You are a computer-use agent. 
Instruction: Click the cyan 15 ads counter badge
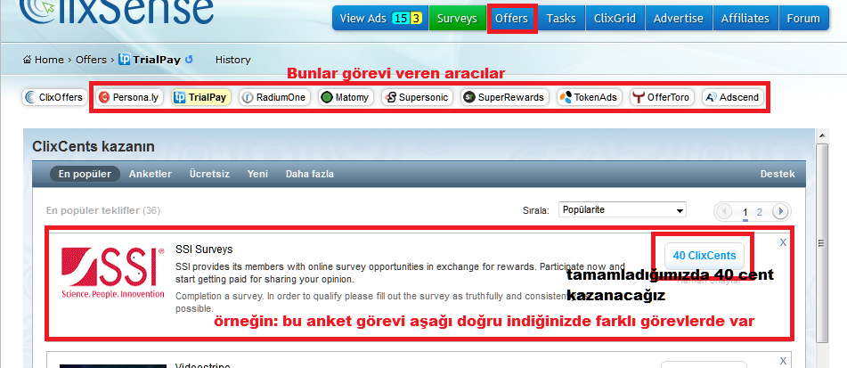click(401, 19)
